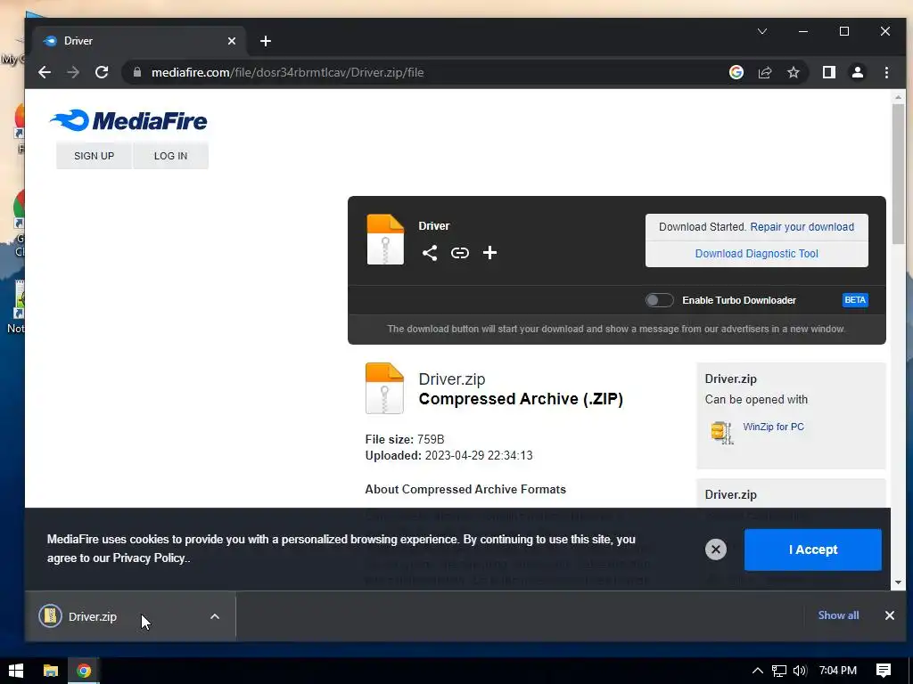The image size is (913, 684).
Task: Open WinZip for PC link
Action: pyautogui.click(x=773, y=427)
